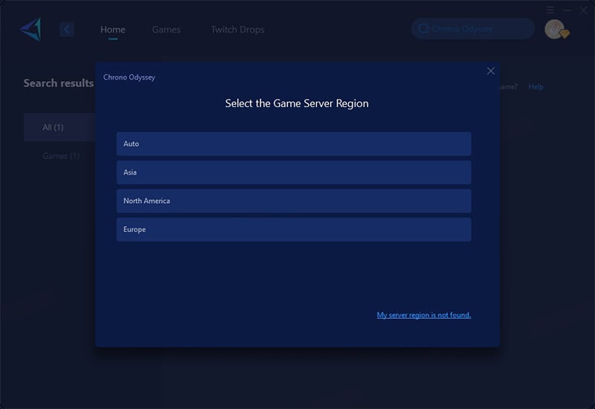This screenshot has width=595, height=409.
Task: Choose the Asia server region
Action: pyautogui.click(x=294, y=173)
